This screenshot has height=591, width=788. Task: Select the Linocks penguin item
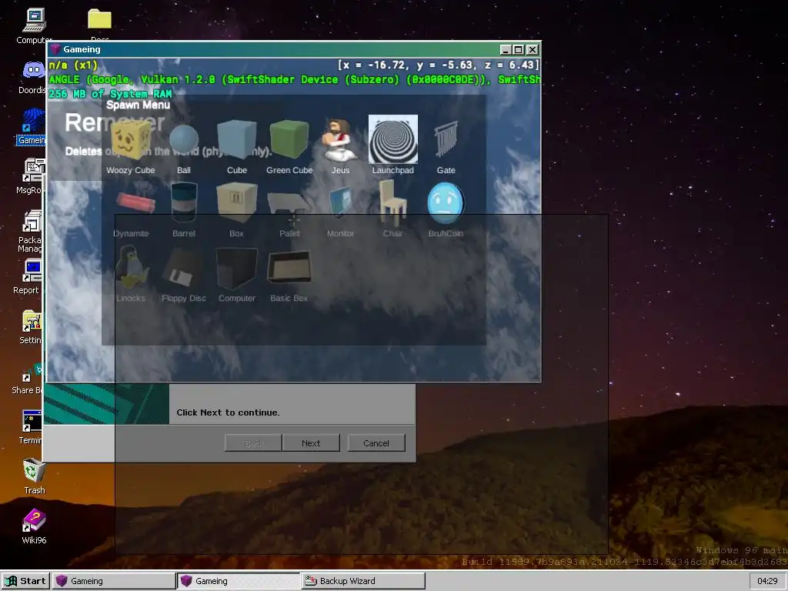pyautogui.click(x=131, y=274)
